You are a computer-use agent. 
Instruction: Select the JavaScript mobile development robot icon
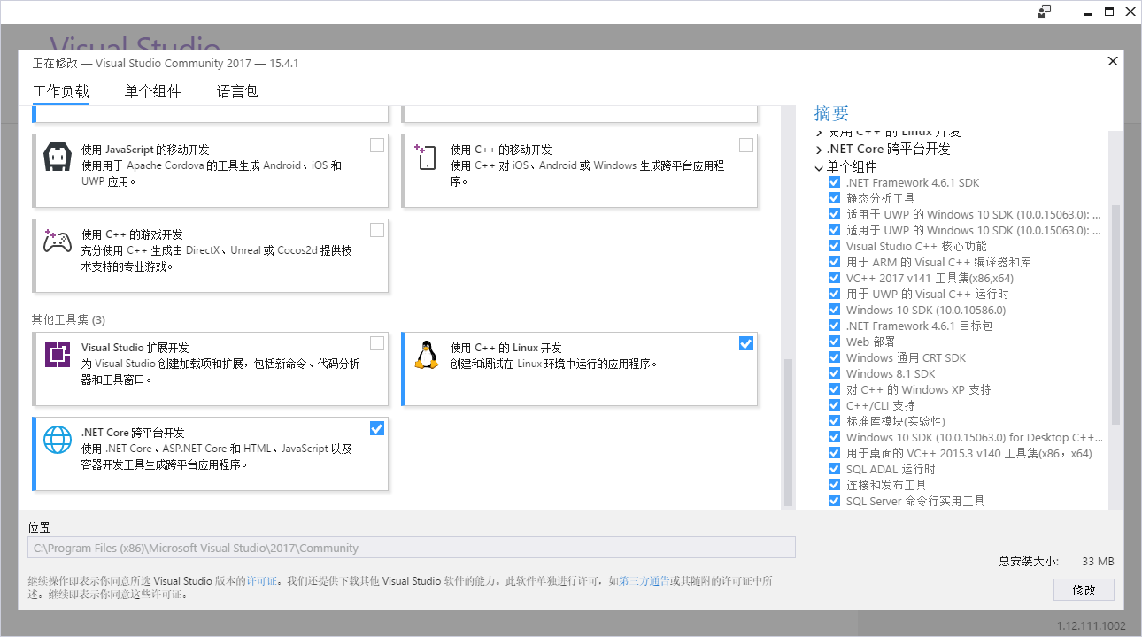(x=58, y=157)
